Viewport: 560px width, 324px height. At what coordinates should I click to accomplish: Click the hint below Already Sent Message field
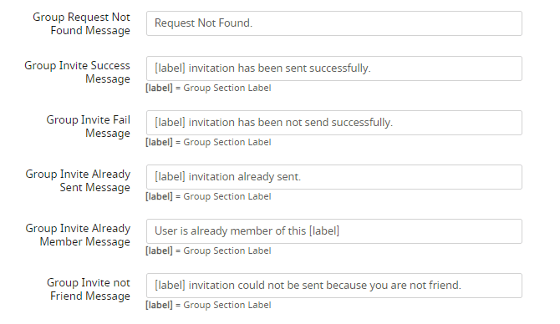pyautogui.click(x=208, y=196)
